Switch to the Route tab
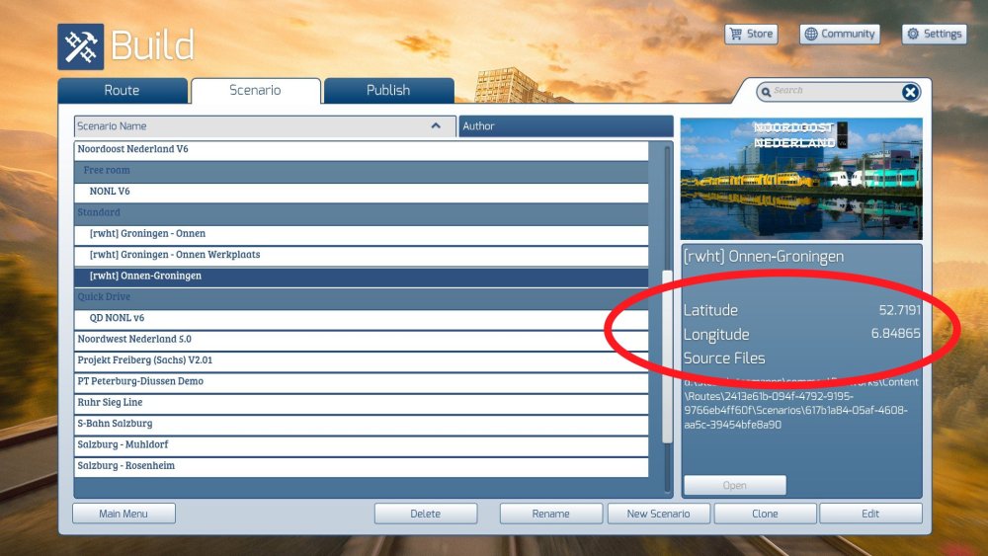This screenshot has height=556, width=988. [x=123, y=91]
